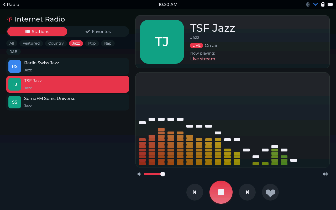The image size is (336, 210).
Task: Click the TJ avatar in the station list
Action: tap(15, 84)
